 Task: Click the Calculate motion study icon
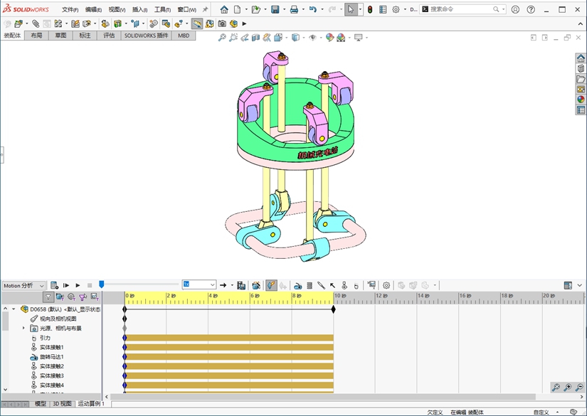[x=54, y=285]
